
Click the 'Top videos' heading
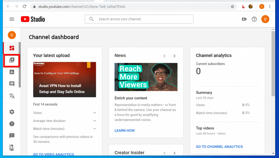click(205, 128)
